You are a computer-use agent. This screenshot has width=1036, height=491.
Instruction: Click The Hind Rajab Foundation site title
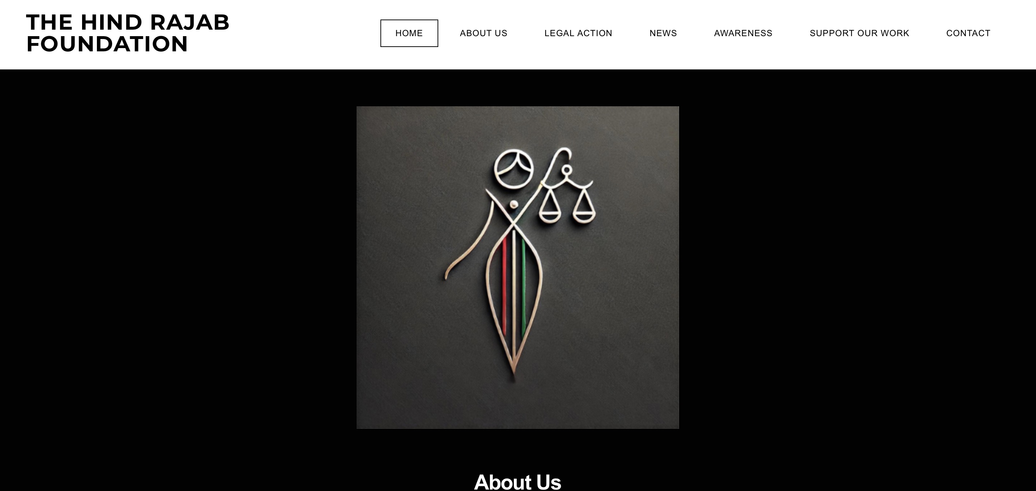click(128, 33)
